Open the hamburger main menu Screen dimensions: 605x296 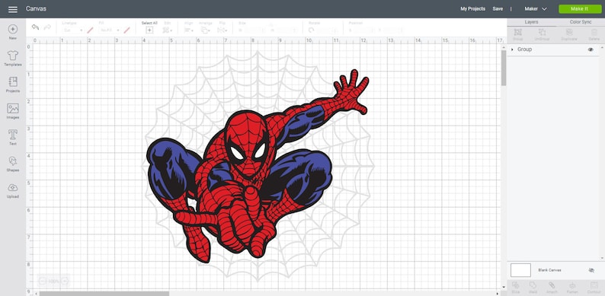point(13,9)
